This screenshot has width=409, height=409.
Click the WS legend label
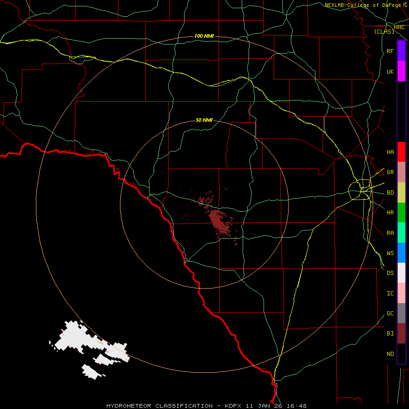[x=390, y=253]
